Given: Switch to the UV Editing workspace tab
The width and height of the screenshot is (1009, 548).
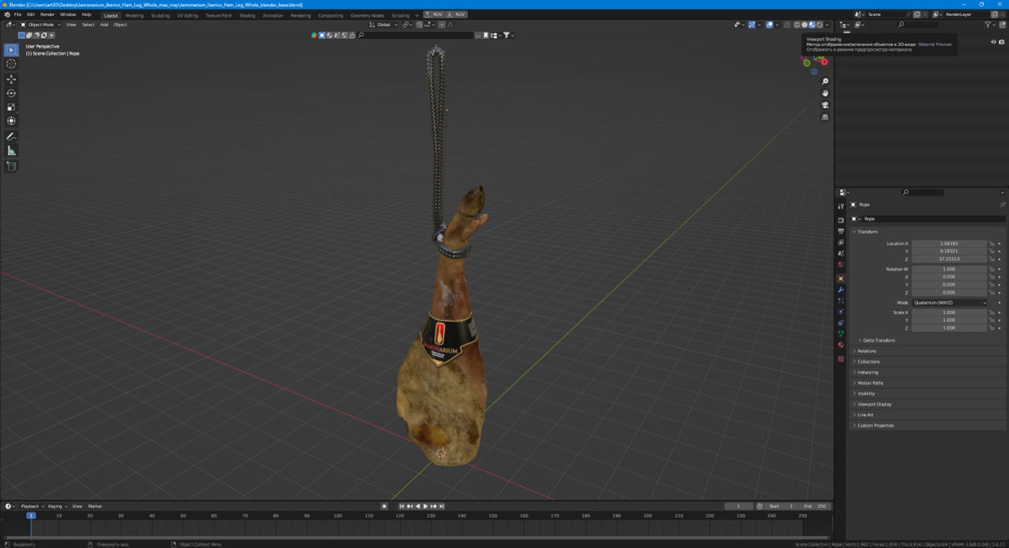Looking at the screenshot, I should pyautogui.click(x=188, y=15).
